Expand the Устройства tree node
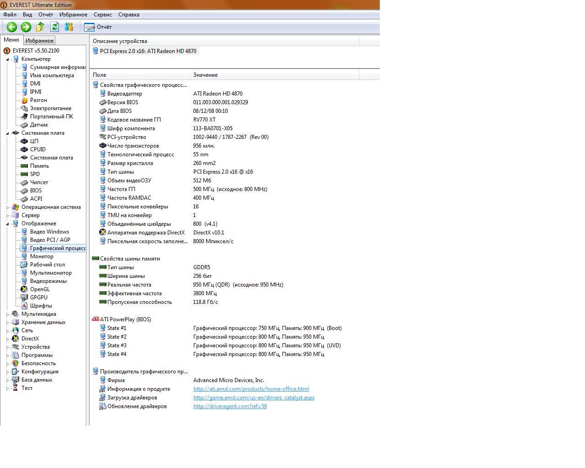 point(7,347)
